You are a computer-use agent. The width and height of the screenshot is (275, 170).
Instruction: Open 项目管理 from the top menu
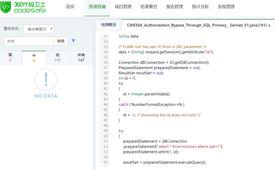tap(123, 7)
